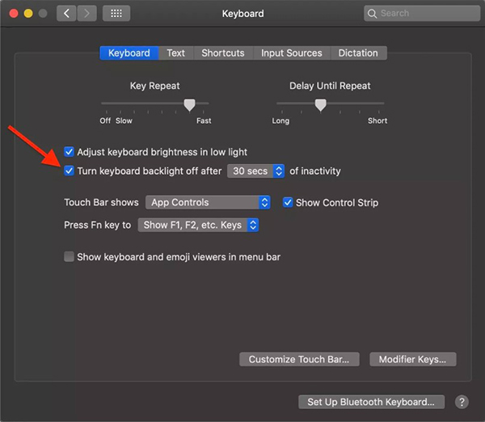The width and height of the screenshot is (485, 422).
Task: Click the Delay Until Repeat slider thumb
Action: coord(320,105)
